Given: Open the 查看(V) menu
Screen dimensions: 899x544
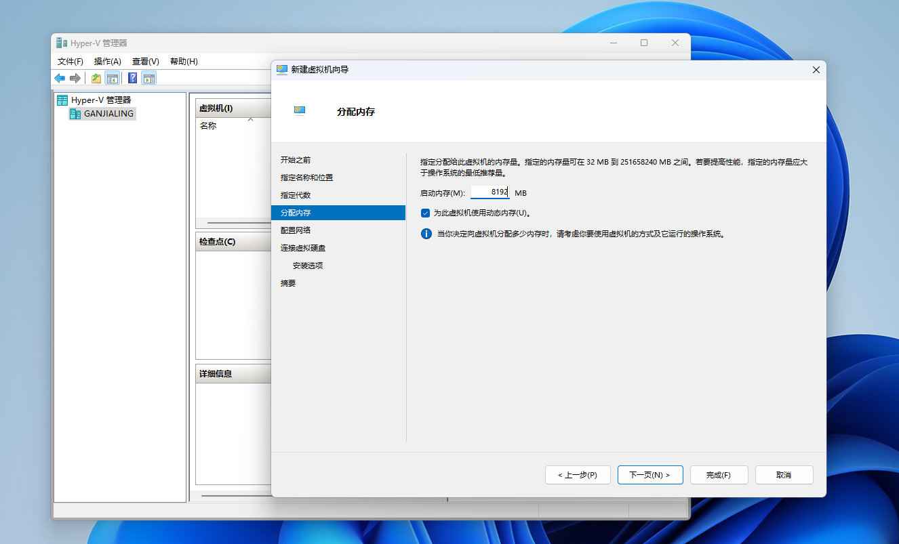Looking at the screenshot, I should [146, 62].
